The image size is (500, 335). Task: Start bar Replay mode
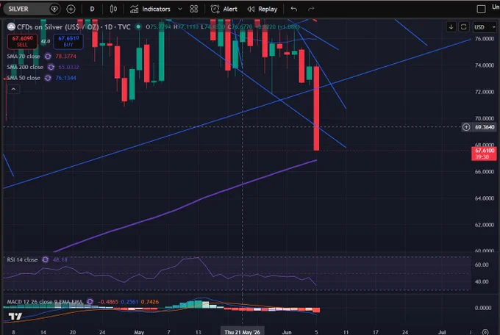pos(262,9)
